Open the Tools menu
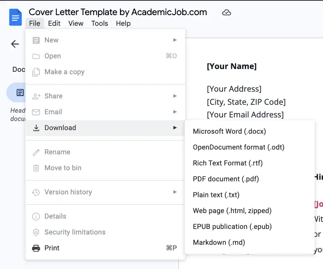Screen dimensions: 323x269 tap(99, 23)
